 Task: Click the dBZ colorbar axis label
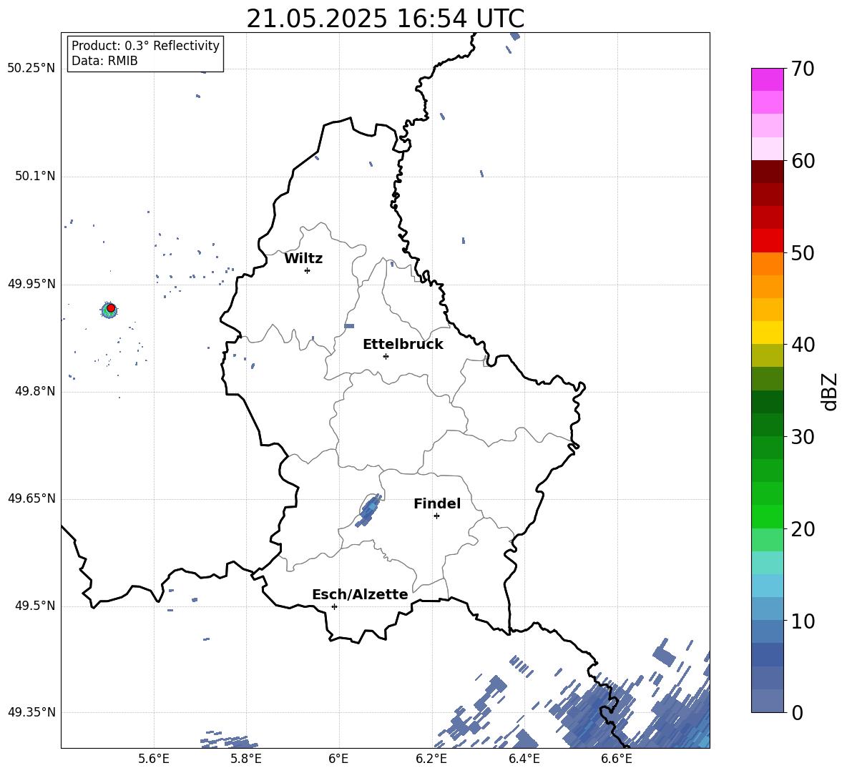click(831, 391)
